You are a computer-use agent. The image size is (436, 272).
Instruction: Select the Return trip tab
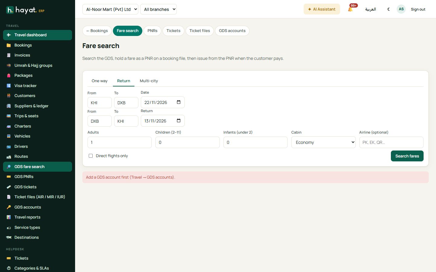124,81
